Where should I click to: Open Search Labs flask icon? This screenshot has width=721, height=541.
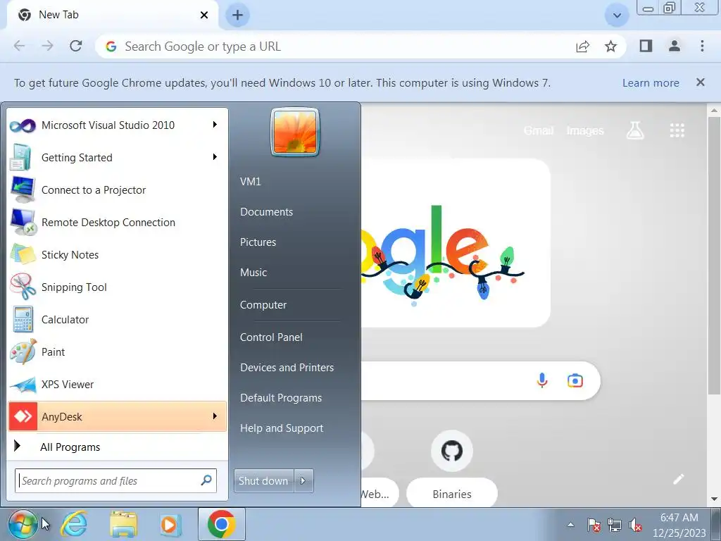tap(635, 130)
